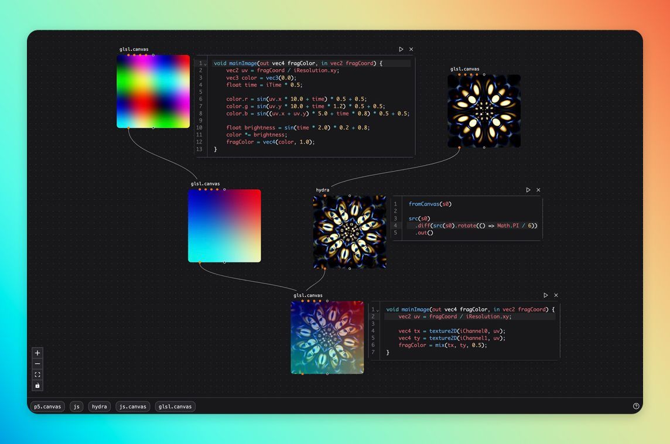
Task: Select the glsl.canvas chip in the bottom bar
Action: coord(175,406)
